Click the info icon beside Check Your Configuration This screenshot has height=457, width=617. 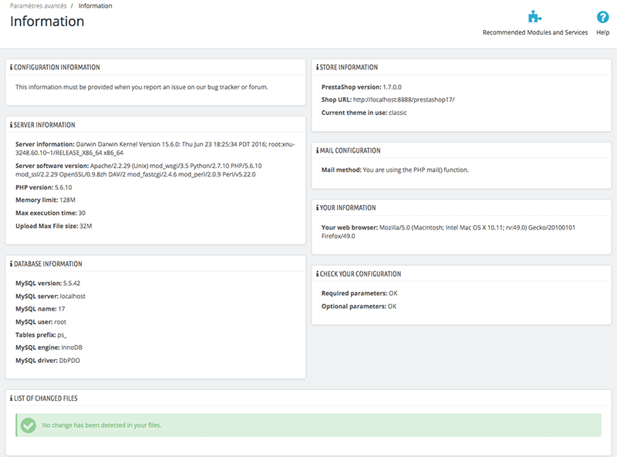click(318, 274)
